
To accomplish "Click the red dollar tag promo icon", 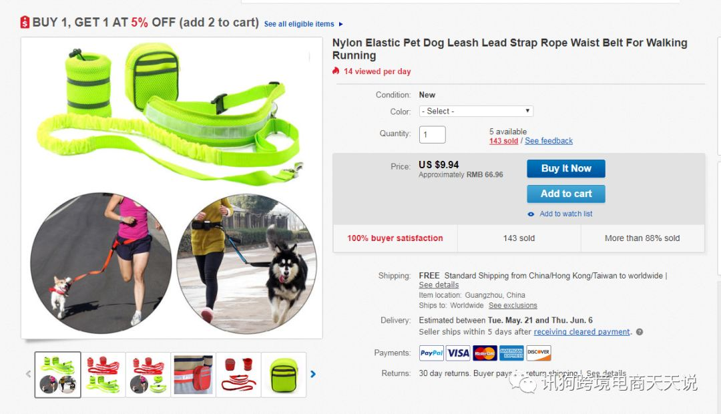I will [x=25, y=22].
